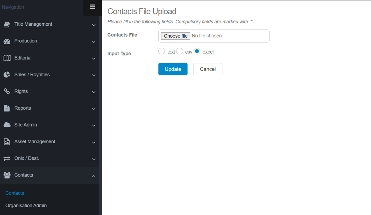371x215 pixels.
Task: Open the Editorial menu label
Action: [x=23, y=58]
